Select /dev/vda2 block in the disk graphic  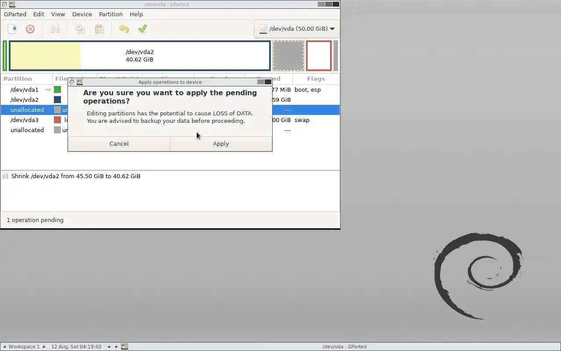point(139,56)
